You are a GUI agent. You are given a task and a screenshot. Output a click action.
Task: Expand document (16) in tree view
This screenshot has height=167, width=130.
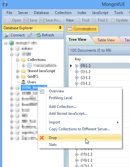pos(77,160)
